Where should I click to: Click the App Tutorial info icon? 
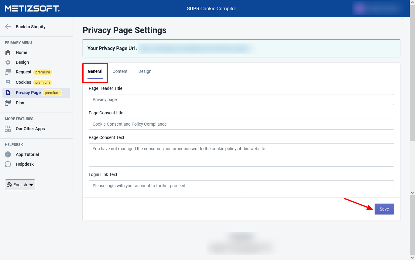[x=8, y=154]
